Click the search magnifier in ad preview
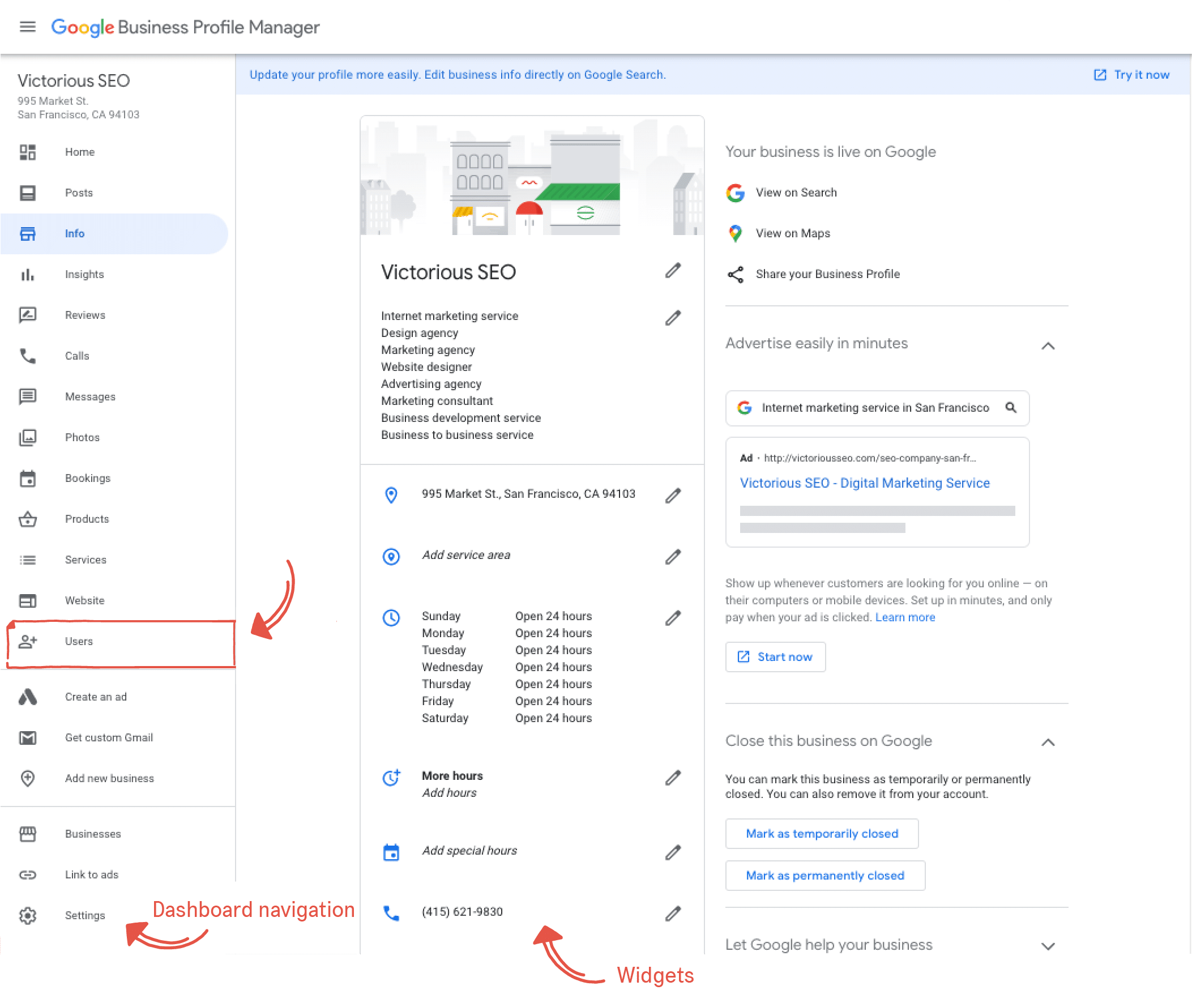The height and width of the screenshot is (990, 1192). click(x=1011, y=408)
